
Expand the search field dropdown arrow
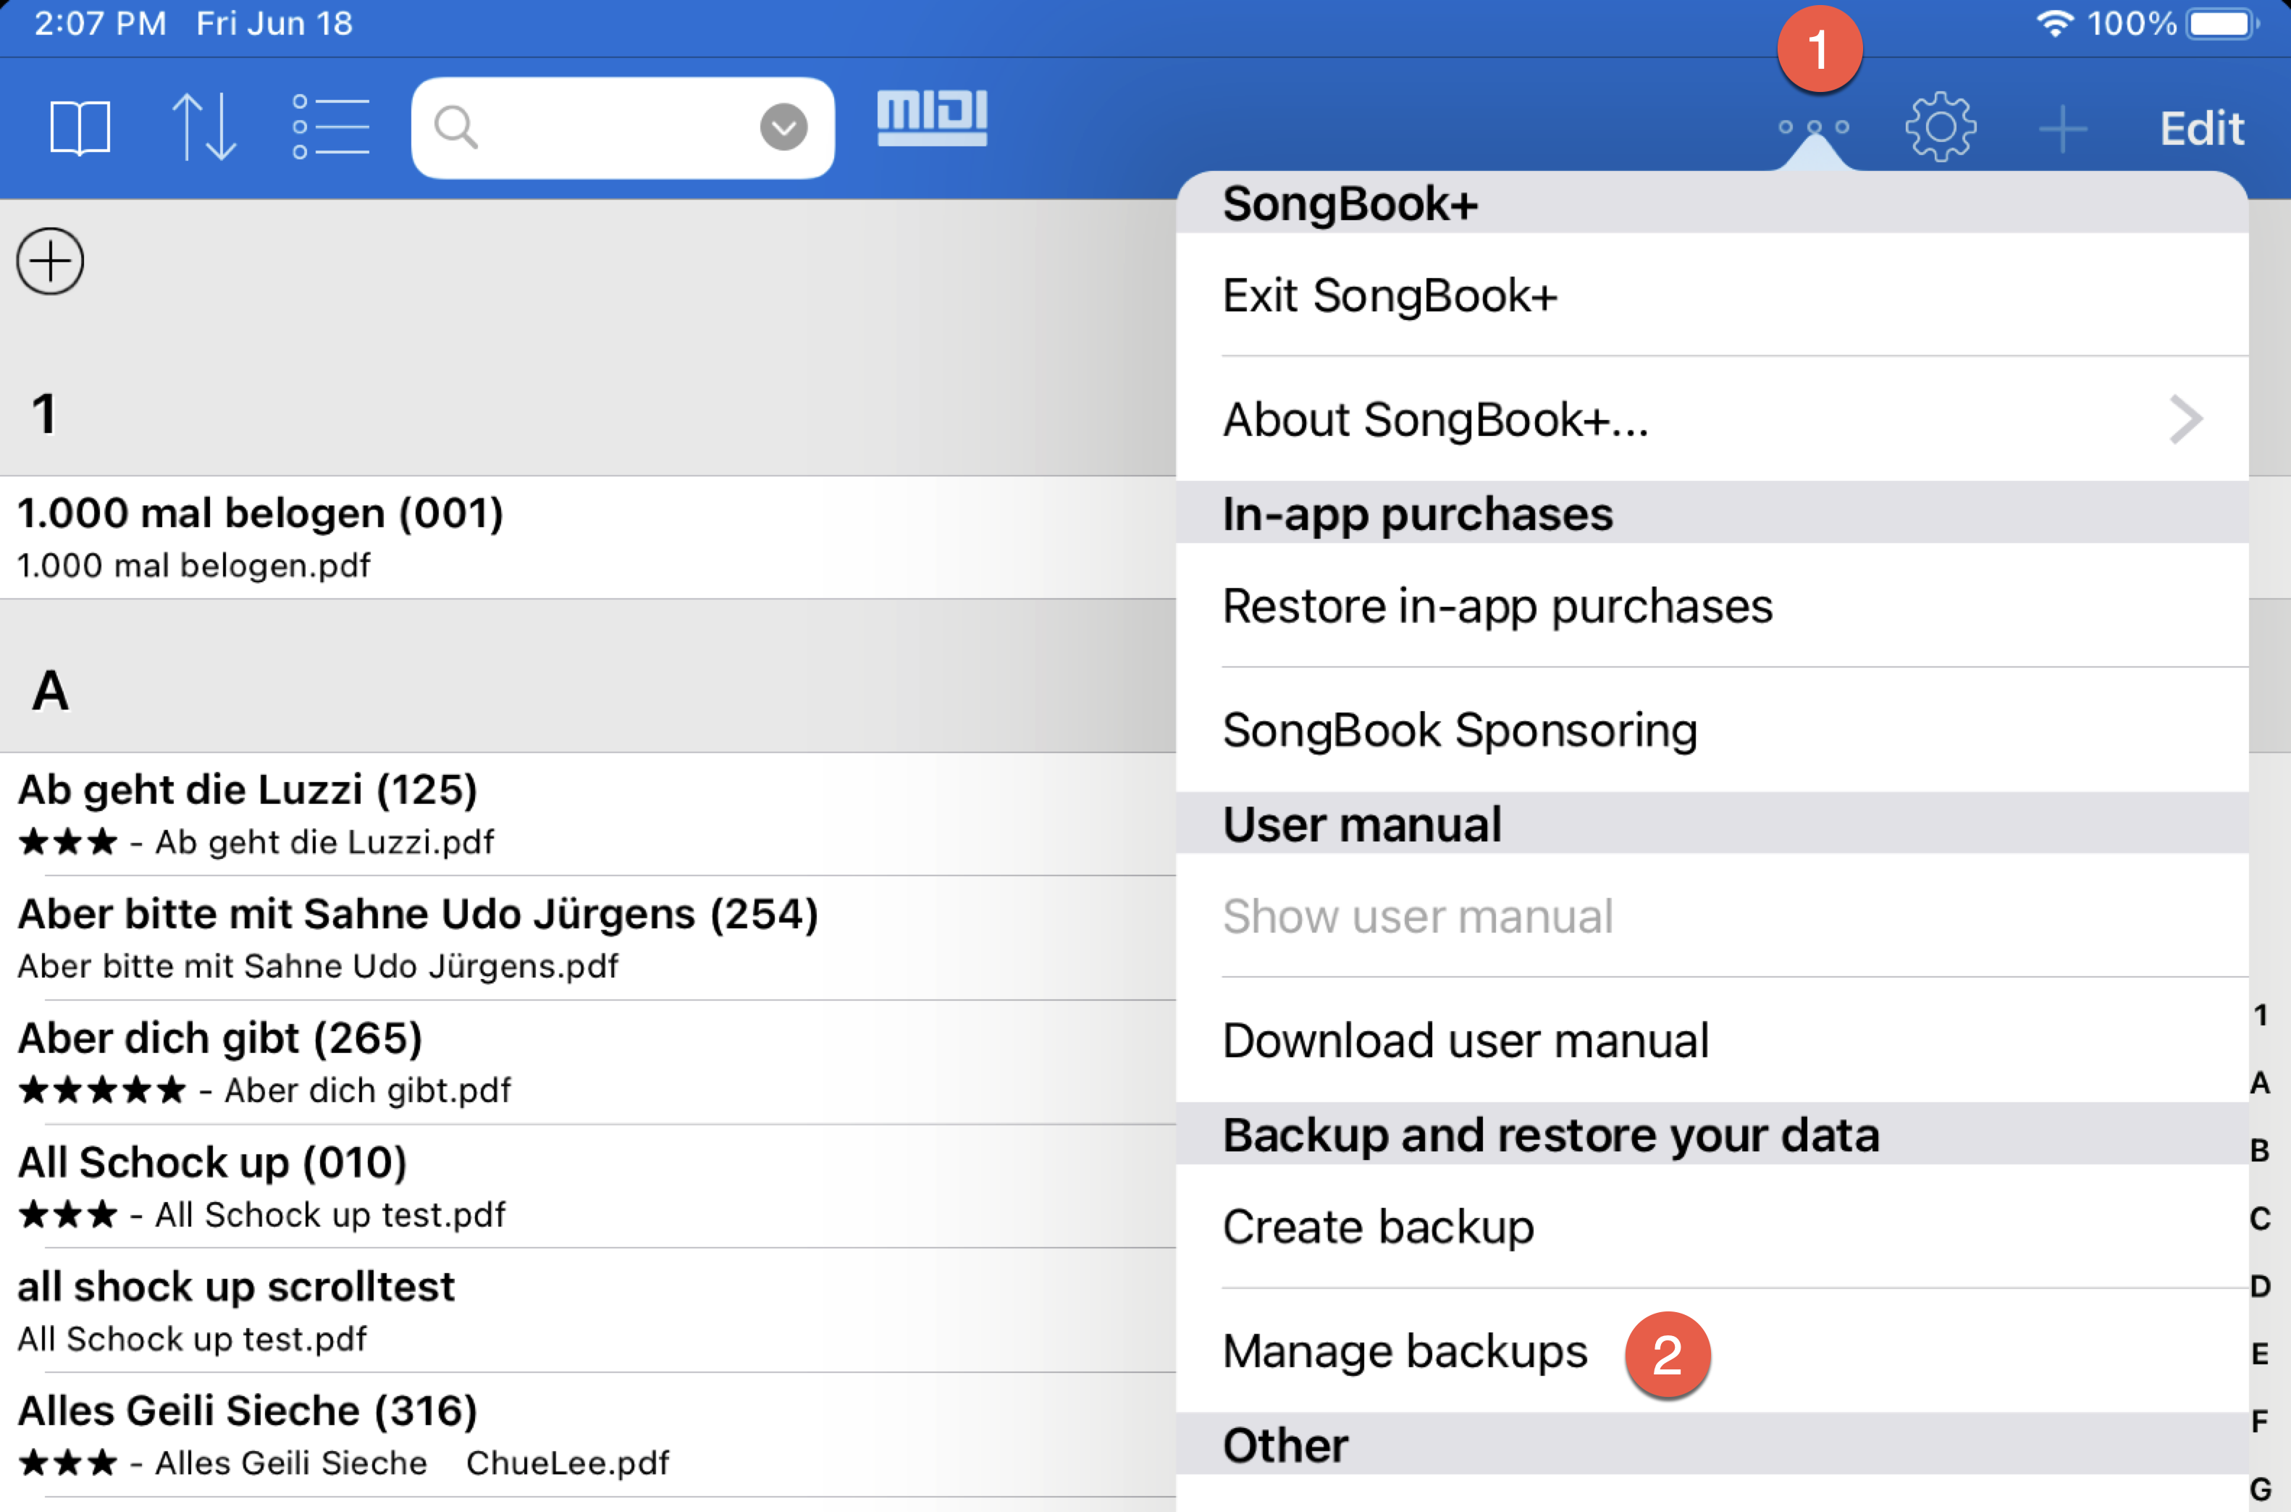tap(783, 127)
